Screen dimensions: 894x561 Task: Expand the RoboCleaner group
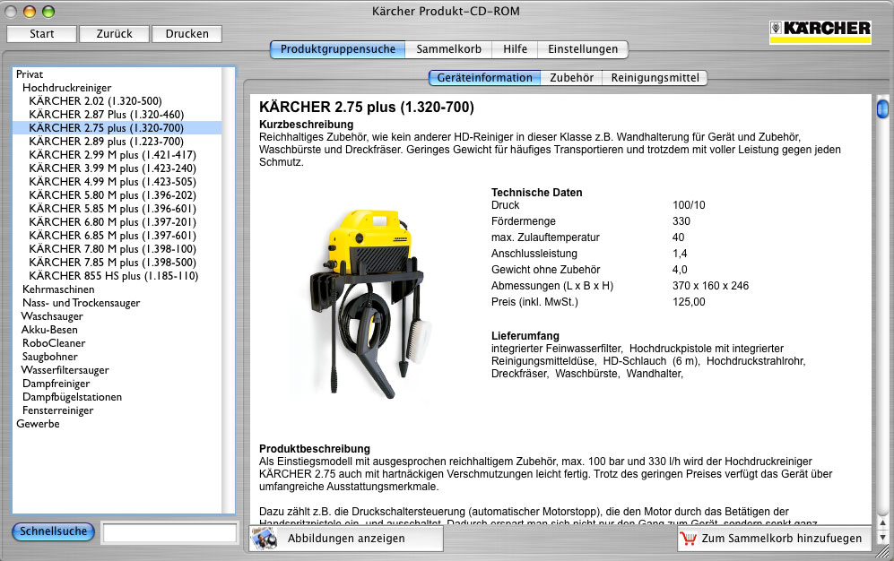coord(54,343)
